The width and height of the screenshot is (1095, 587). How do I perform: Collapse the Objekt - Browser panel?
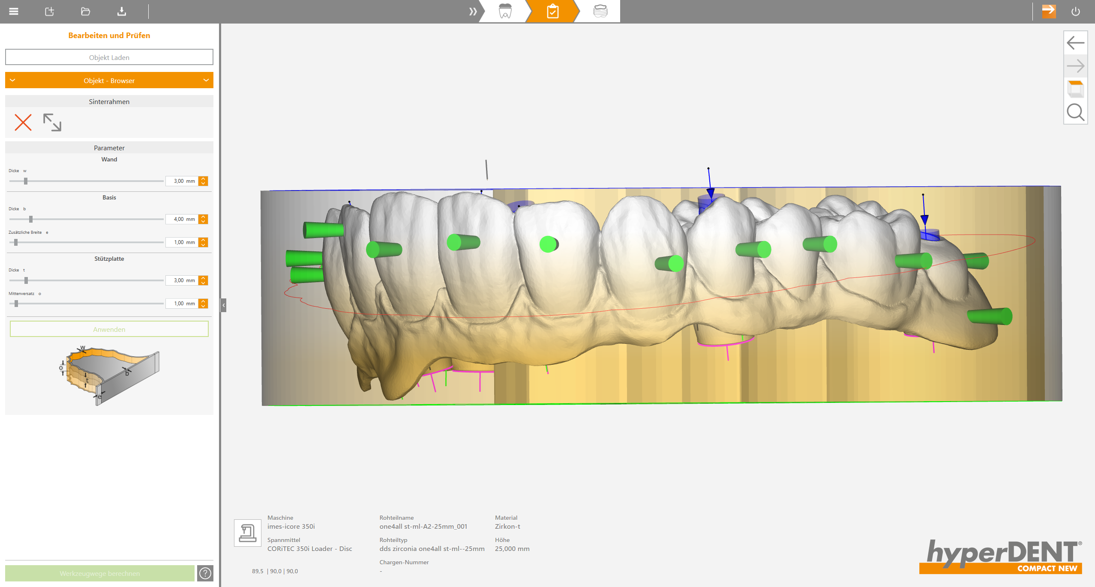(13, 80)
